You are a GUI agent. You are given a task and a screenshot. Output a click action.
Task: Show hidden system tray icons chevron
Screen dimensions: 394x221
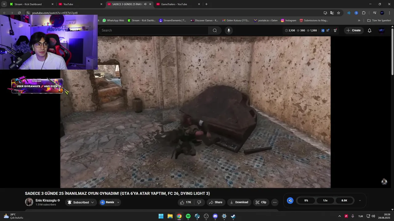[x=340, y=216]
